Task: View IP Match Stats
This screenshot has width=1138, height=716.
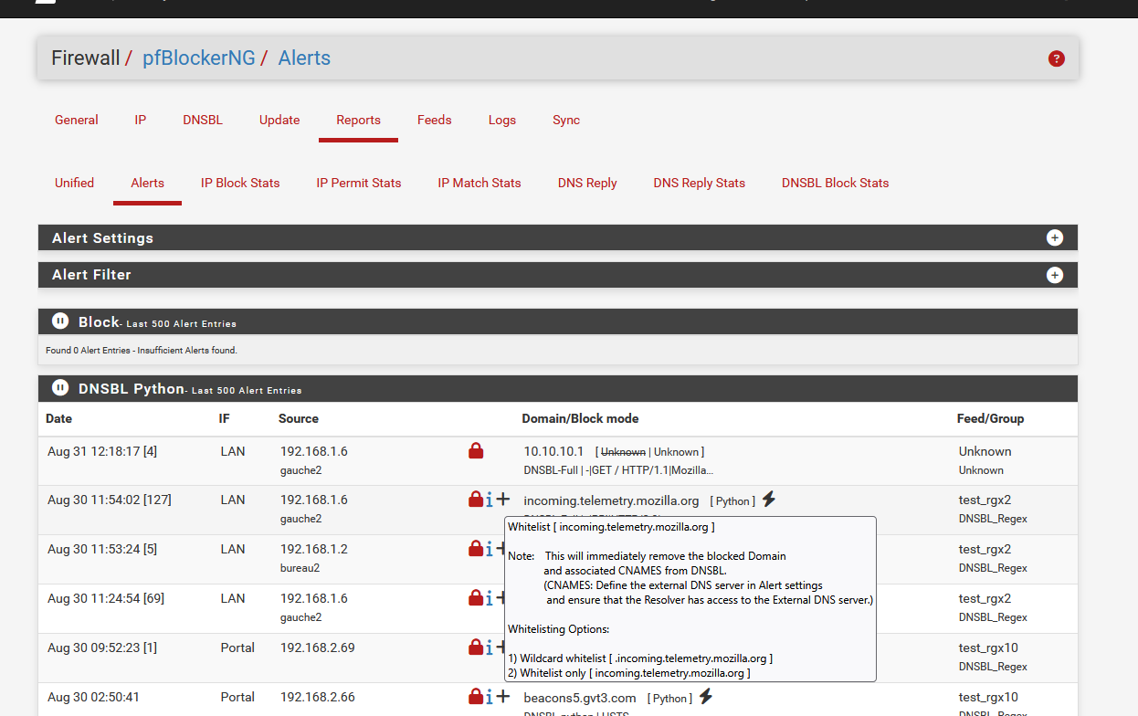Action: click(479, 183)
